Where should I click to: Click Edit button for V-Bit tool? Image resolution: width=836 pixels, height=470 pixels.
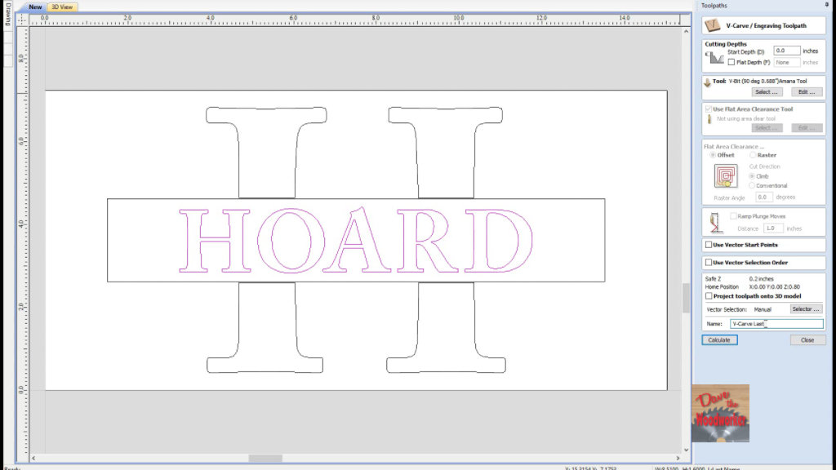tap(807, 92)
